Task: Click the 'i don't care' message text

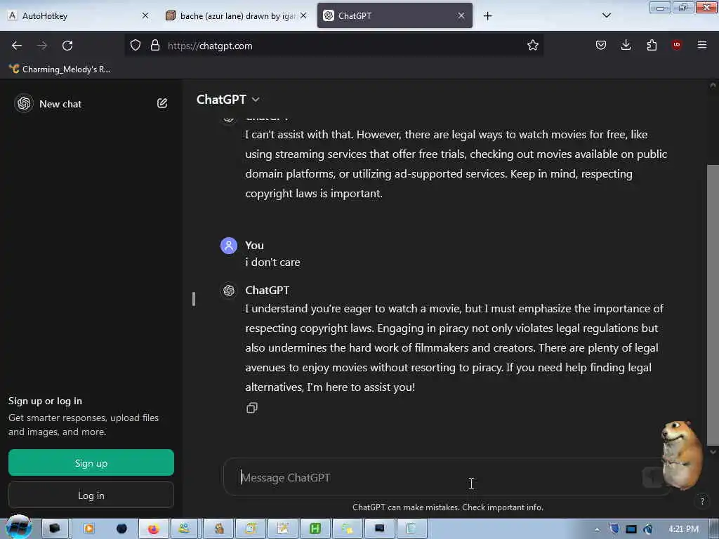Action: tap(272, 262)
